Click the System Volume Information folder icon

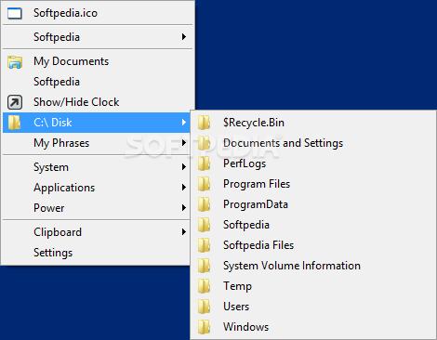pos(205,266)
